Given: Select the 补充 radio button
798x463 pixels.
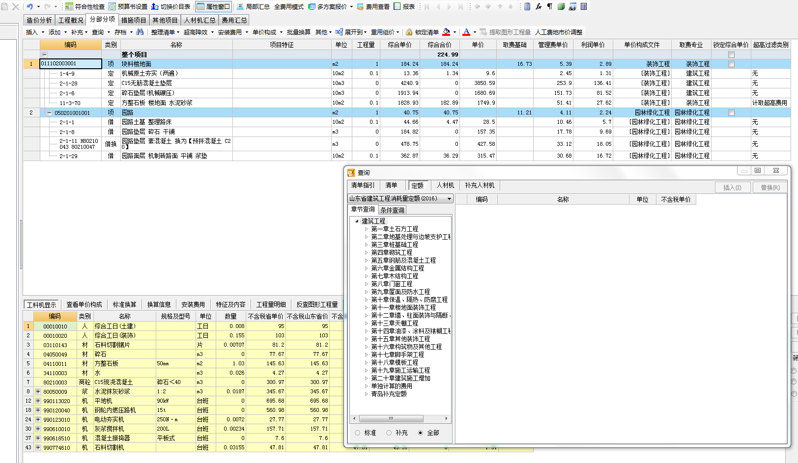Looking at the screenshot, I should pyautogui.click(x=389, y=433).
